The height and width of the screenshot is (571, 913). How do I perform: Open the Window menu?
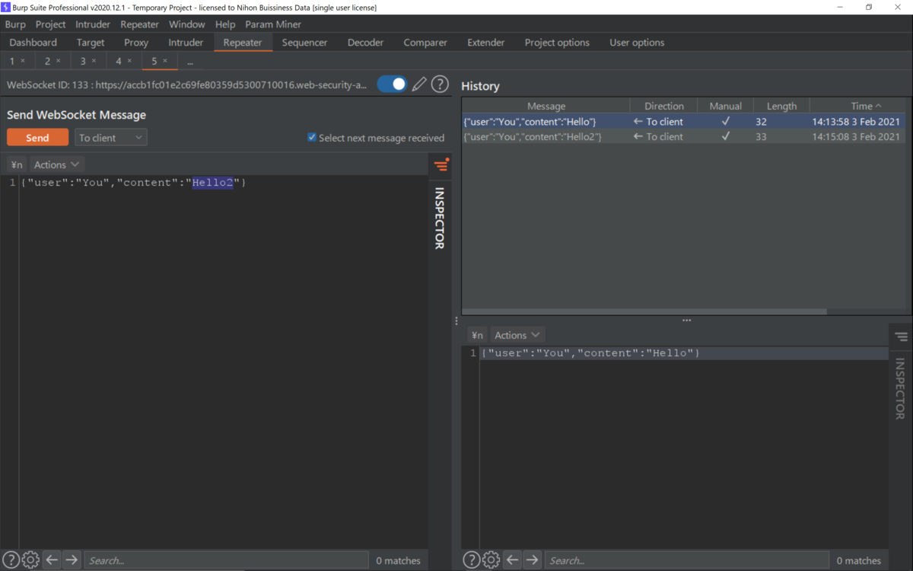[x=187, y=24]
